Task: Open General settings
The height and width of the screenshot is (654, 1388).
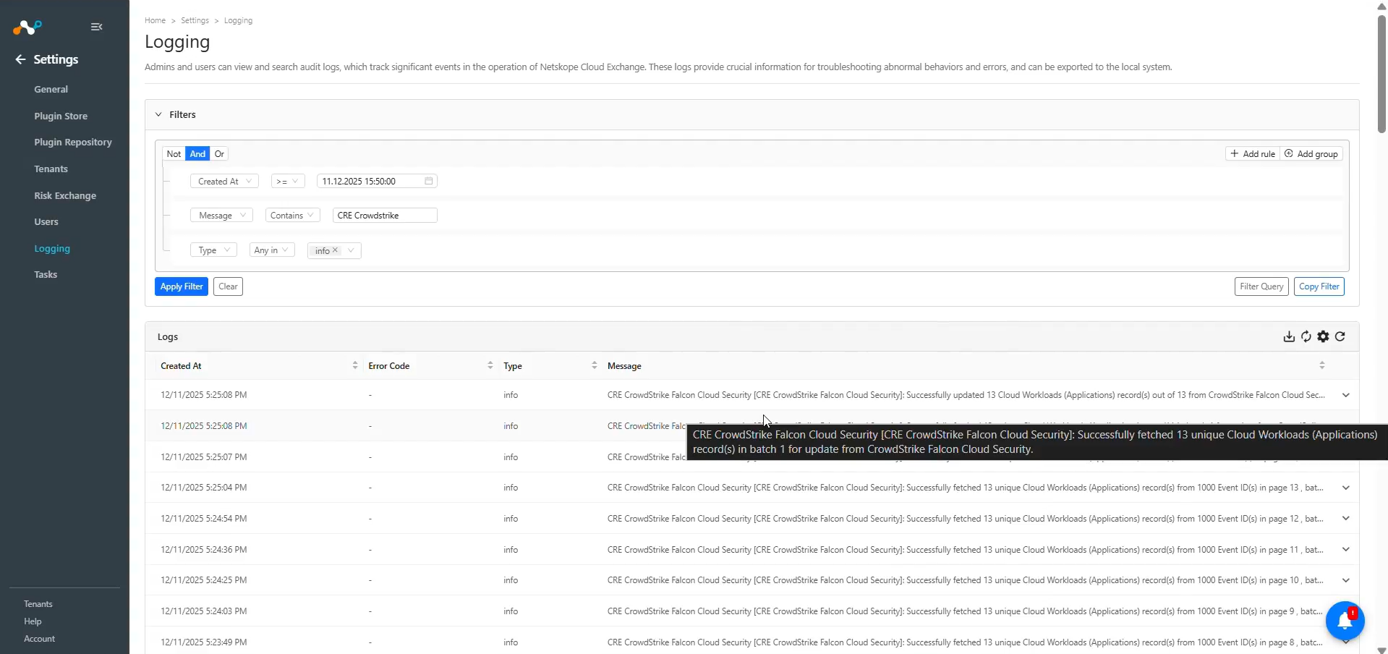Action: (51, 89)
